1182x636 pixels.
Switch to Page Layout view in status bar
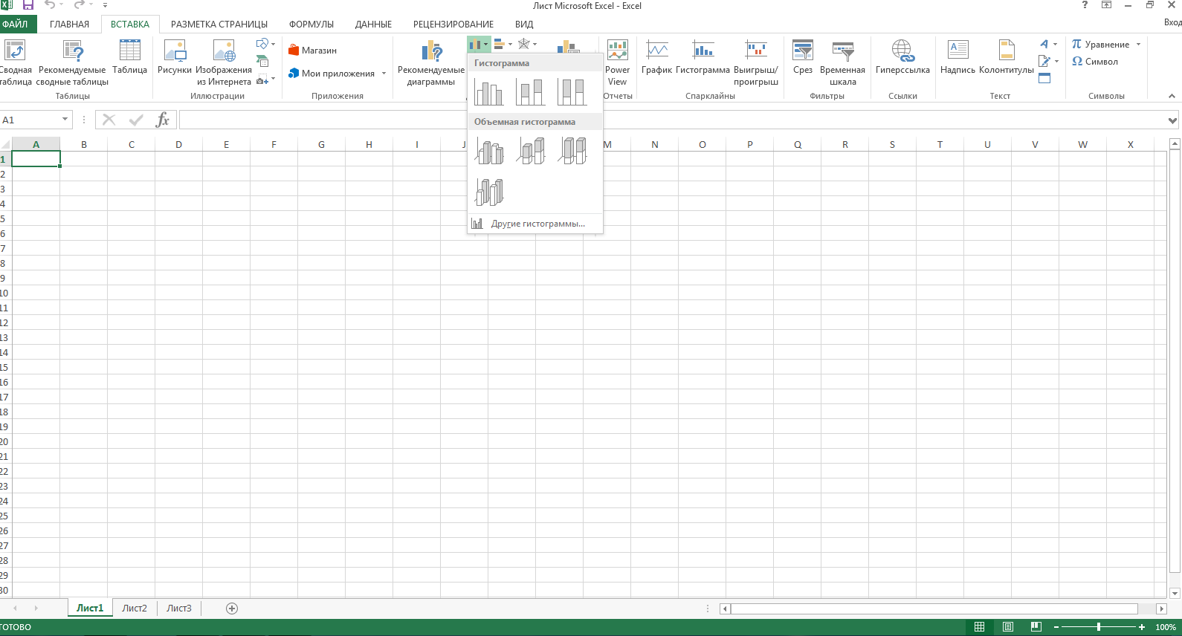click(x=1007, y=627)
